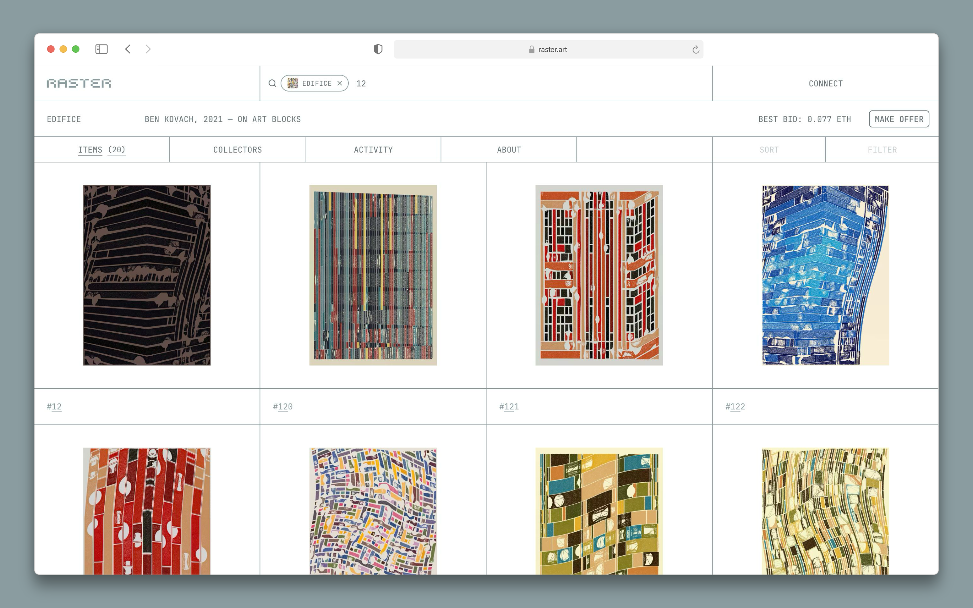Remove the EDIFICE search chip
The height and width of the screenshot is (608, 973).
[x=340, y=83]
